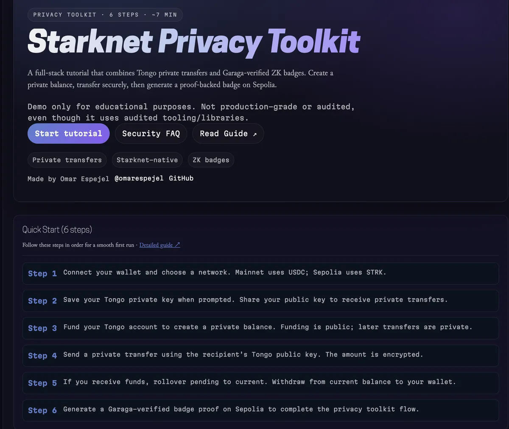
Task: Click the educational purposes disclaimer text
Action: [x=191, y=112]
